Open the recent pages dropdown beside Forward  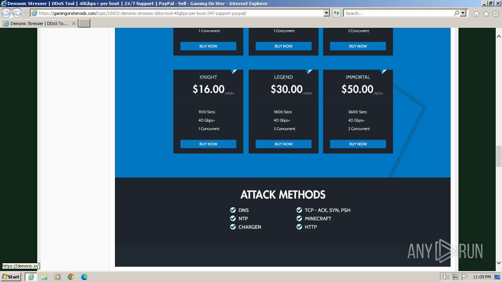[x=25, y=13]
